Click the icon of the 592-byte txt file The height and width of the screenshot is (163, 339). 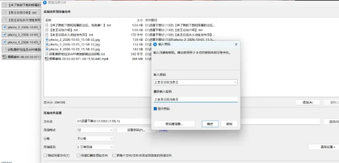pos(47,54)
